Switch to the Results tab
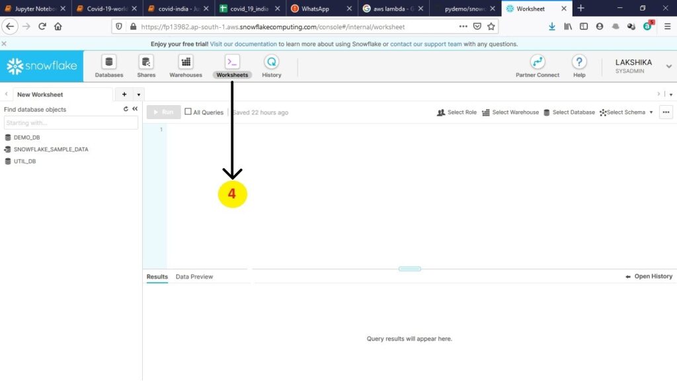This screenshot has height=381, width=677. click(157, 276)
